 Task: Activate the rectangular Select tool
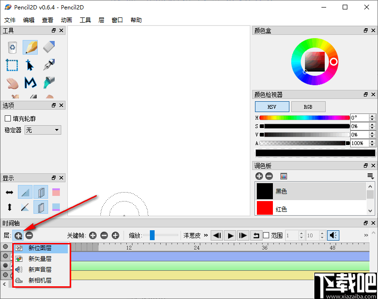(12, 65)
